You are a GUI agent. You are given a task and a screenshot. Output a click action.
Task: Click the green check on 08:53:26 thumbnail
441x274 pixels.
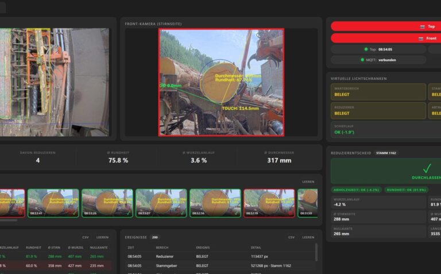tap(129, 213)
